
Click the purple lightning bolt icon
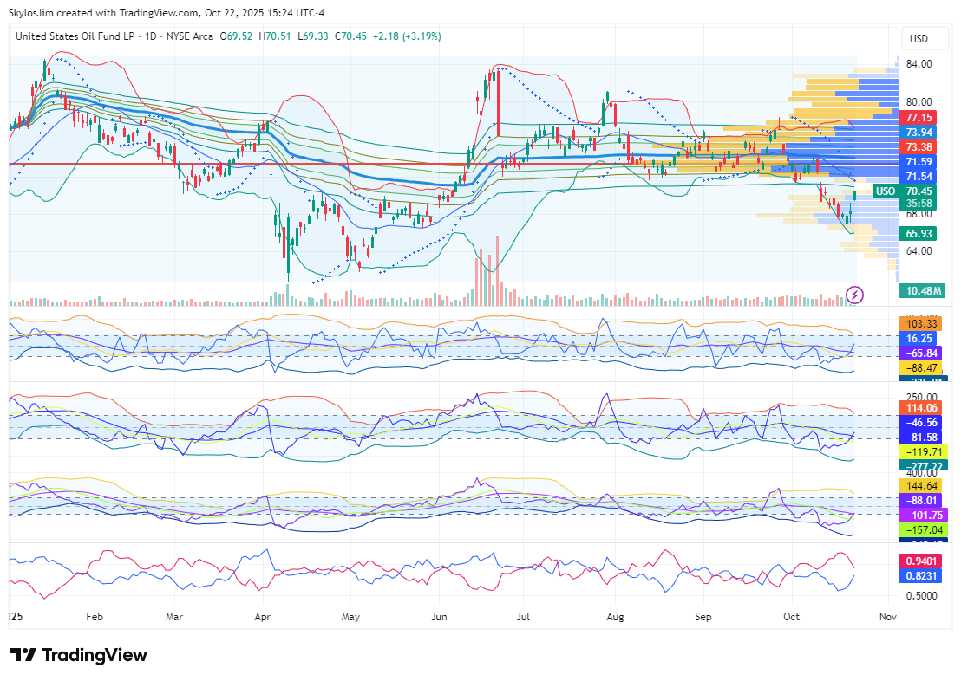pos(854,295)
